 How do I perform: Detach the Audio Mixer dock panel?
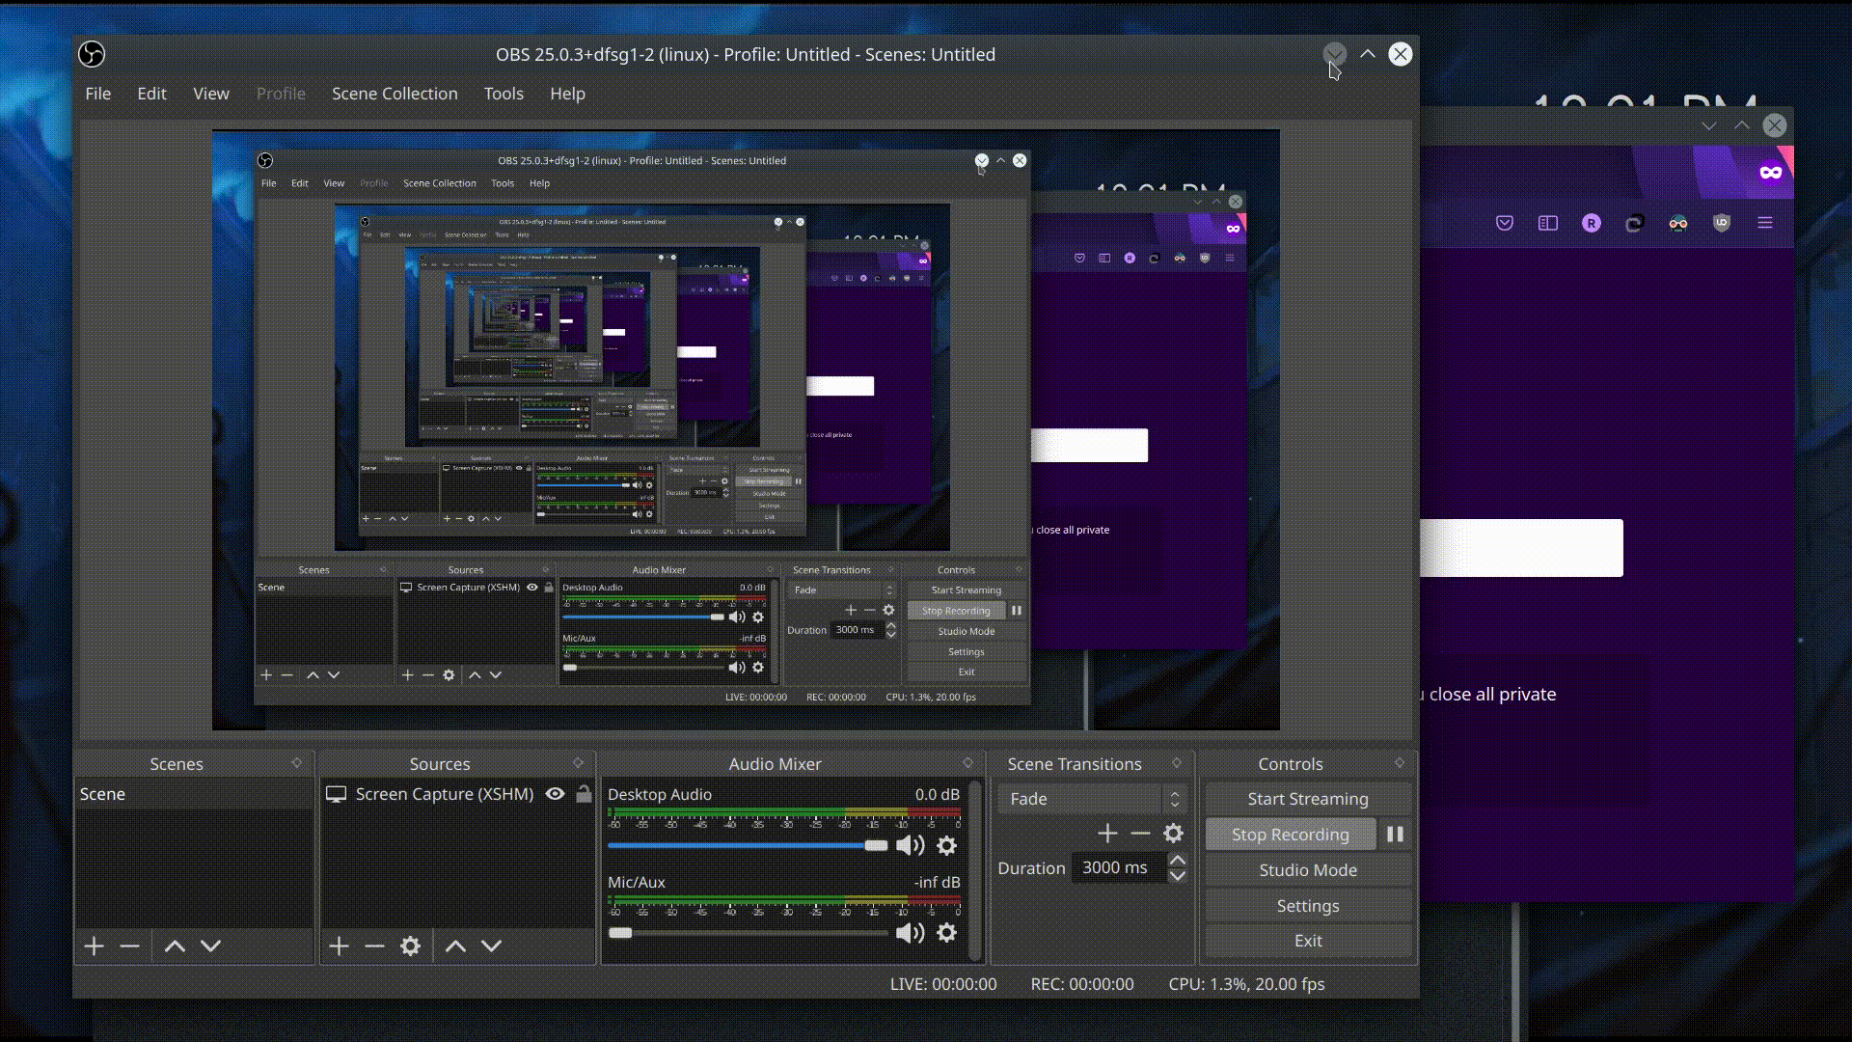click(967, 763)
